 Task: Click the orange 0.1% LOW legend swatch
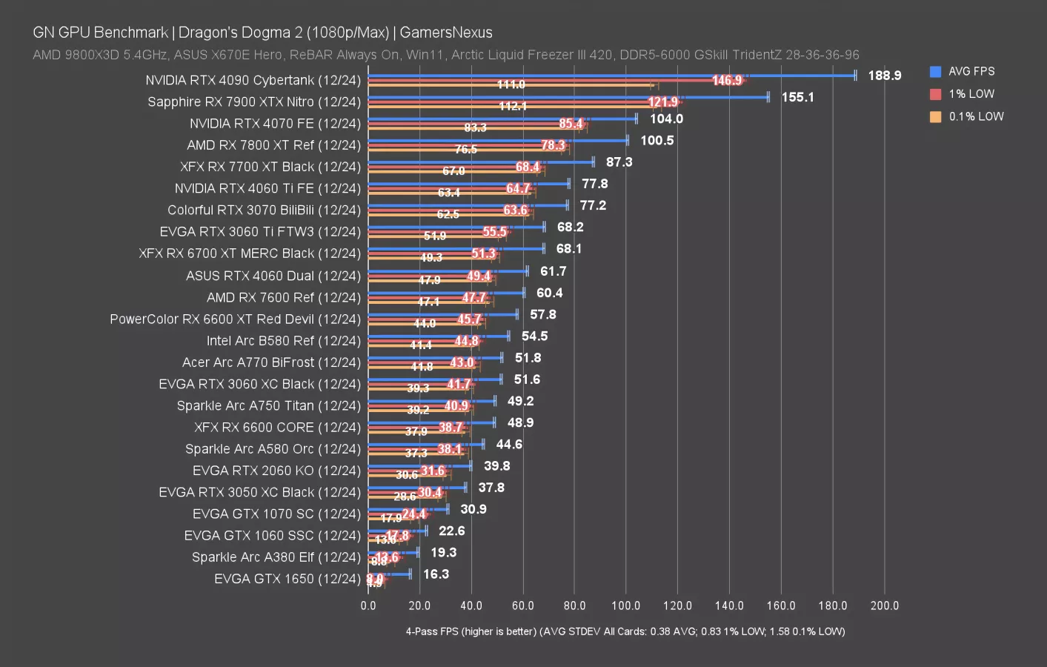[x=935, y=116]
